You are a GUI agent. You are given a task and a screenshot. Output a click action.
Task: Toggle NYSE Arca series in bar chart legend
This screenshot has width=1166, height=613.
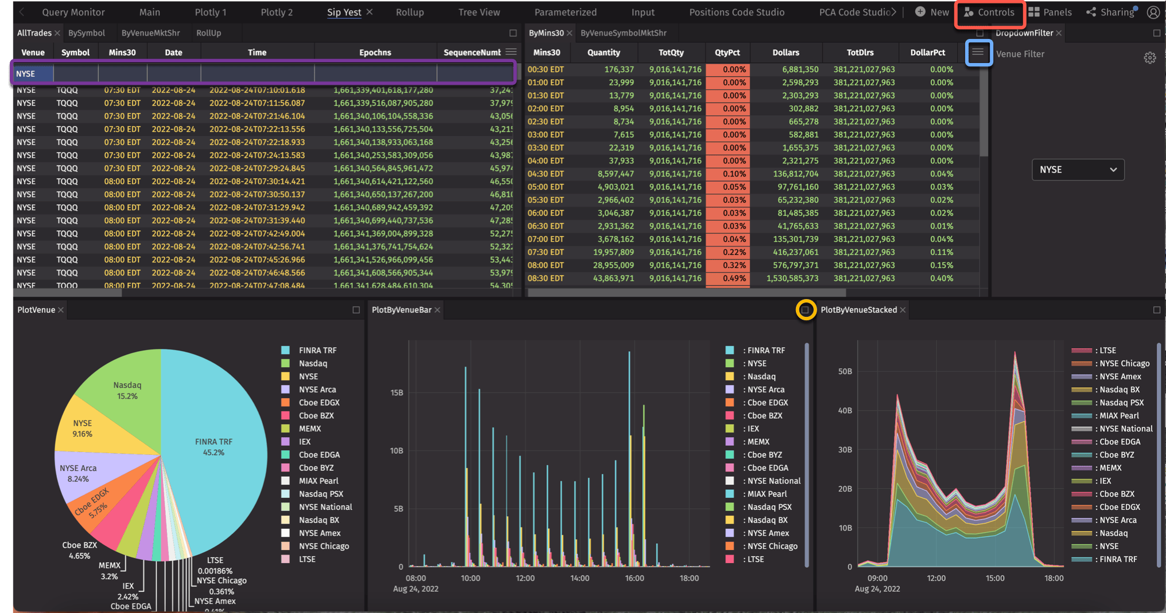point(765,390)
